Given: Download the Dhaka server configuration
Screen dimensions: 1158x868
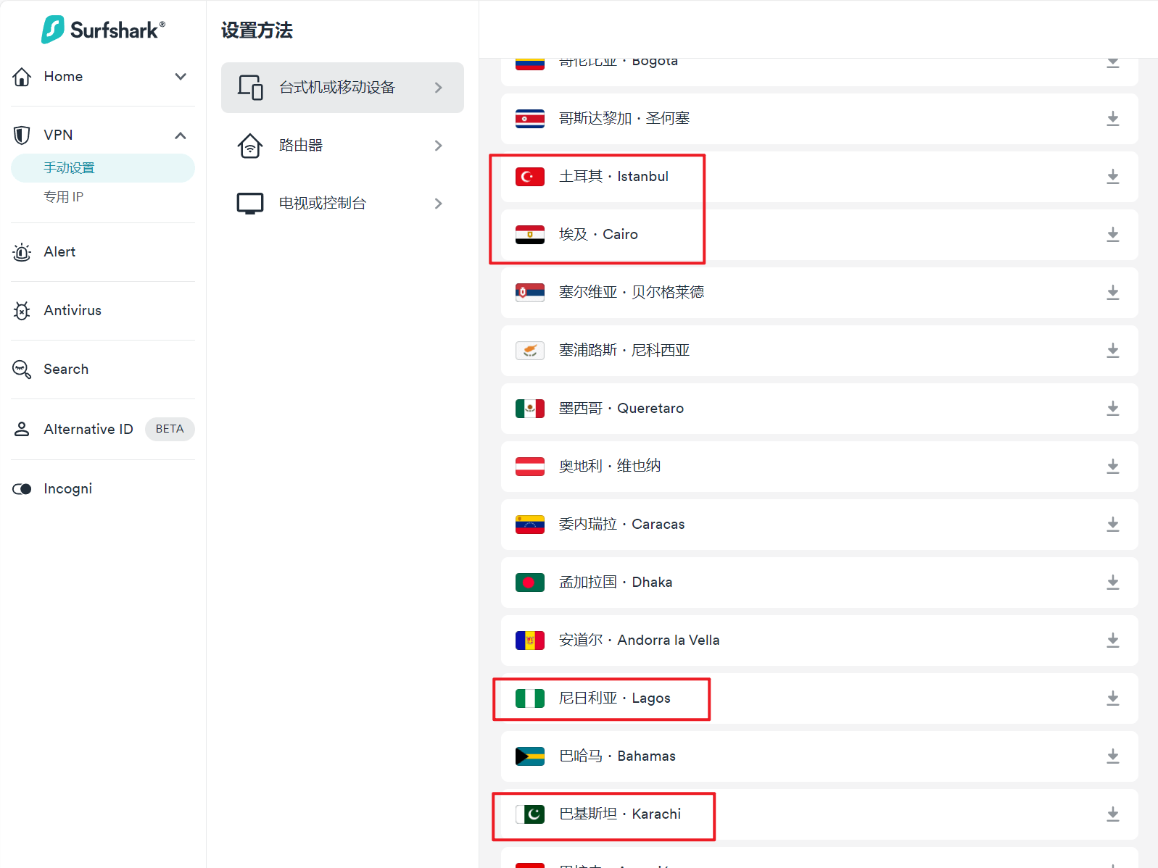Looking at the screenshot, I should point(1112,583).
